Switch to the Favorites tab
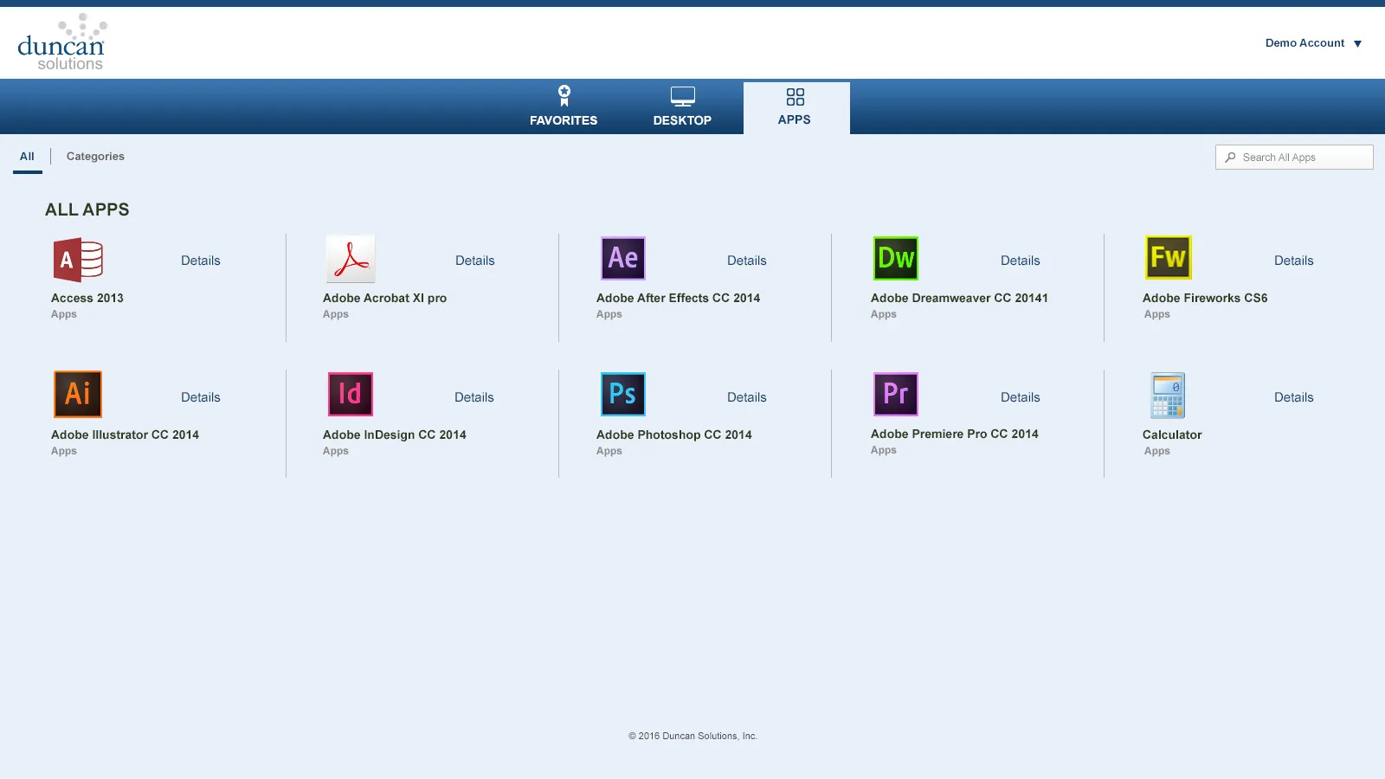1385x779 pixels. click(564, 106)
